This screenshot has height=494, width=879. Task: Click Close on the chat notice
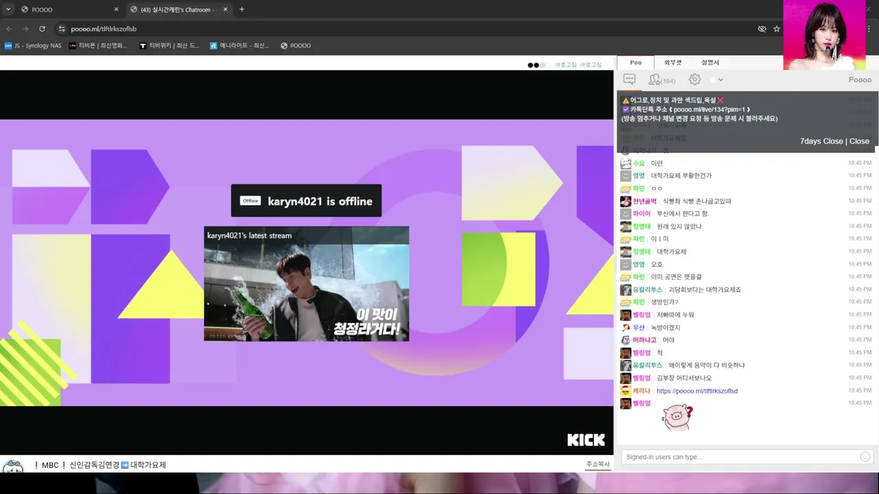coord(859,141)
